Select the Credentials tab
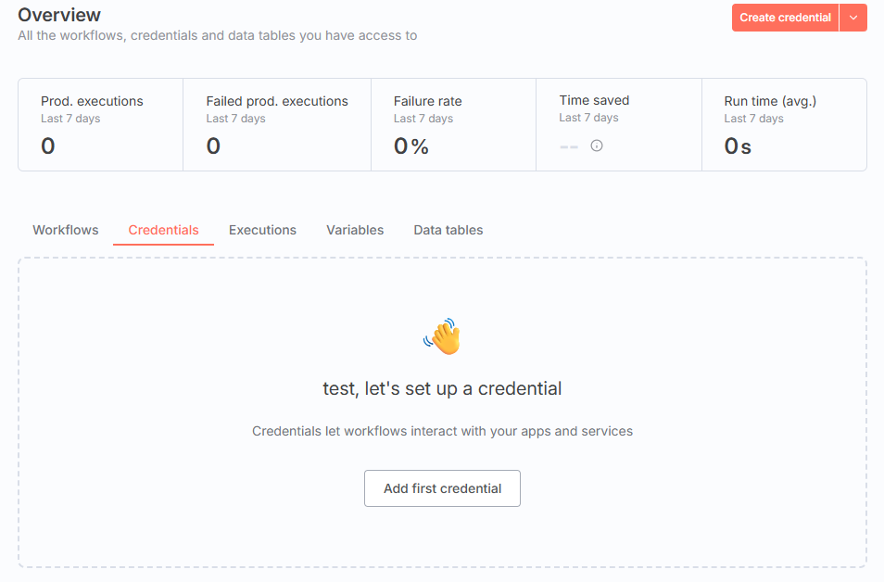The image size is (884, 582). pos(163,230)
